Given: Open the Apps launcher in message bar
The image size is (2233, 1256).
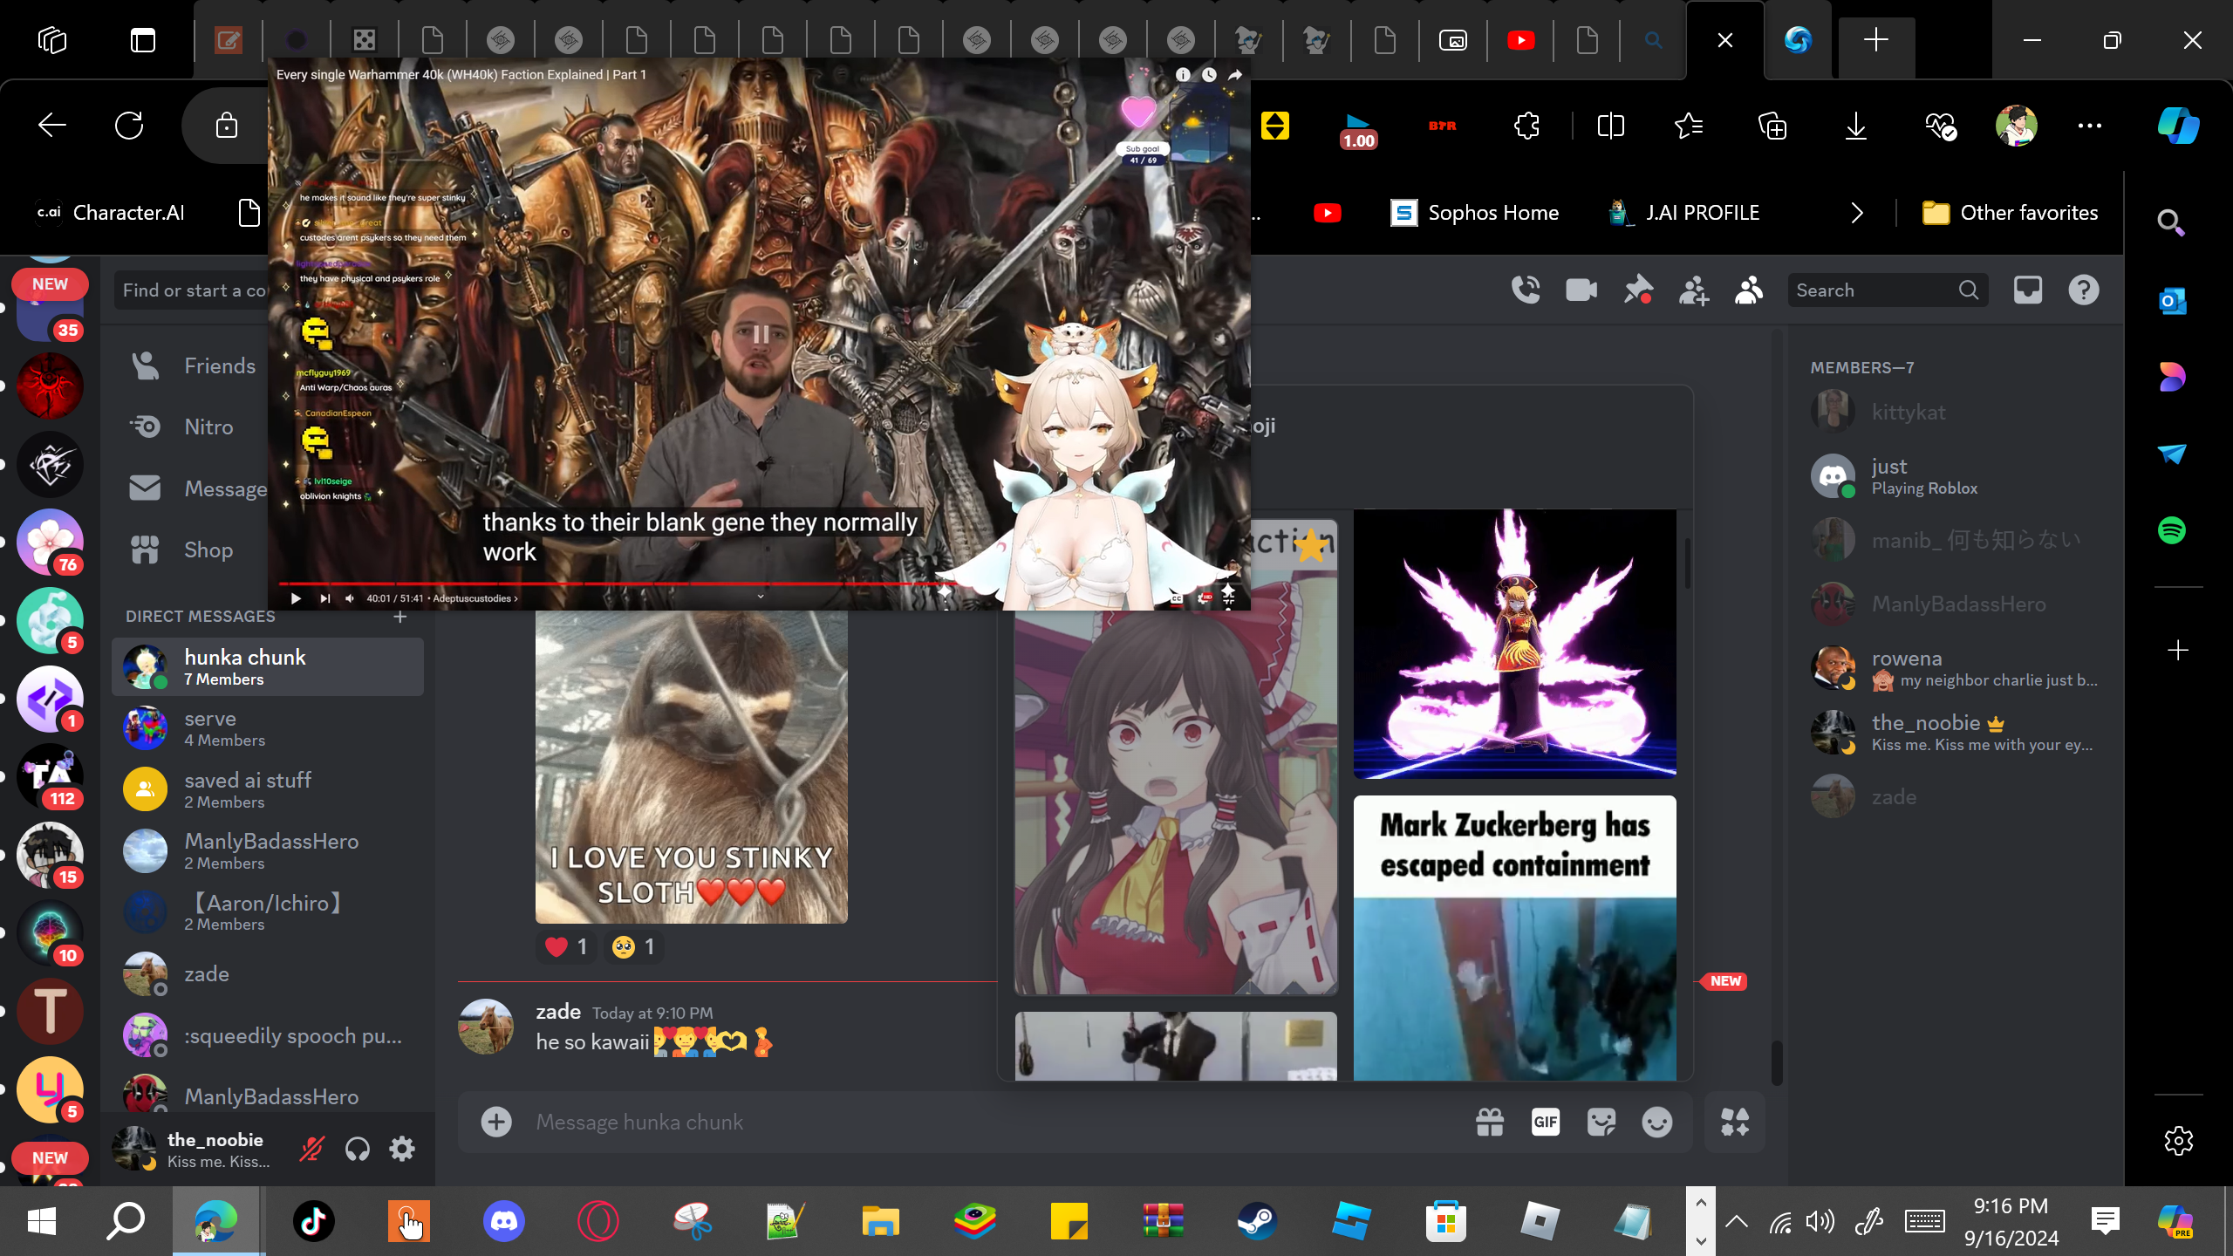Looking at the screenshot, I should pos(1735,1123).
